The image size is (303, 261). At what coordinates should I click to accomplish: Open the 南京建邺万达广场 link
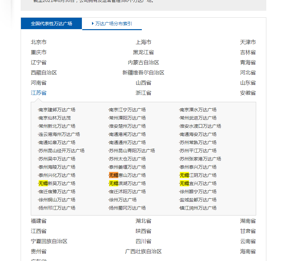pos(57,110)
